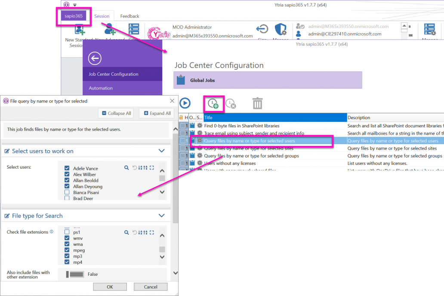The image size is (444, 296).
Task: Uncheck Allan Beoldd checkbox
Action: click(x=67, y=180)
